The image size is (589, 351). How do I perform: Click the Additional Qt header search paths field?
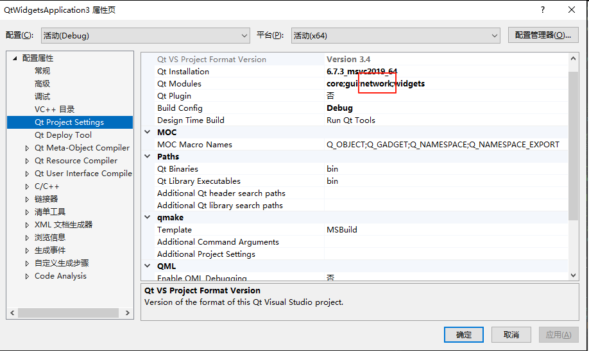[446, 193]
